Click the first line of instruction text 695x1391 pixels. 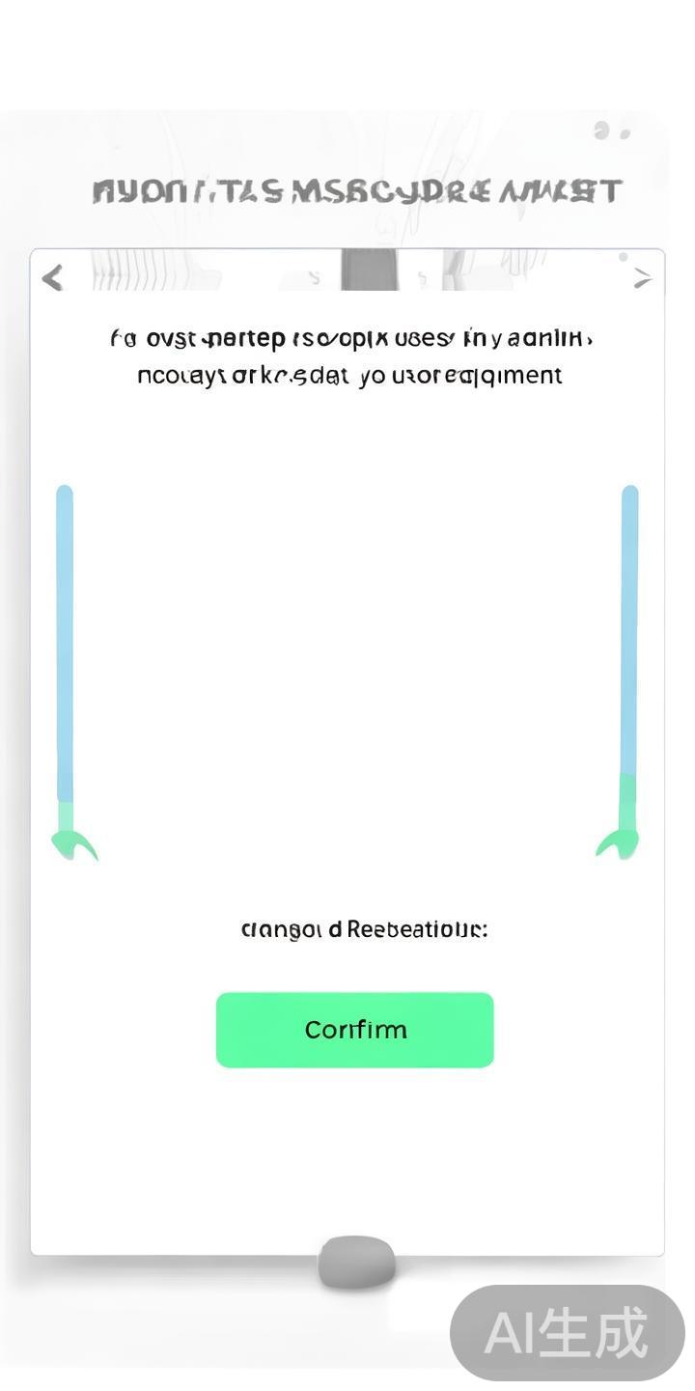click(351, 339)
